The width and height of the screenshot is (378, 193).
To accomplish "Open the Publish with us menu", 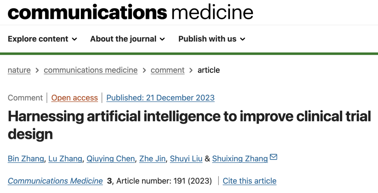I will click(x=212, y=39).
